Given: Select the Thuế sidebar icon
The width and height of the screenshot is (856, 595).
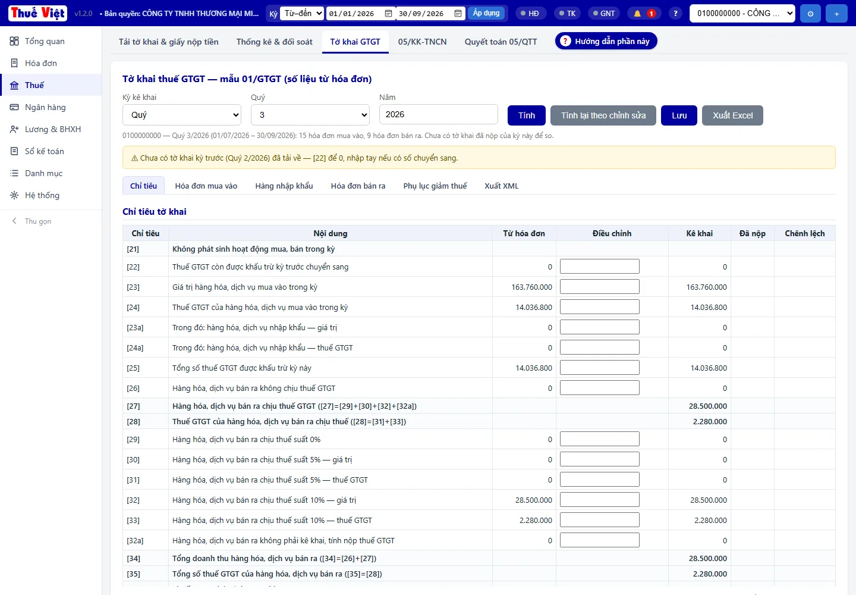Looking at the screenshot, I should [14, 85].
